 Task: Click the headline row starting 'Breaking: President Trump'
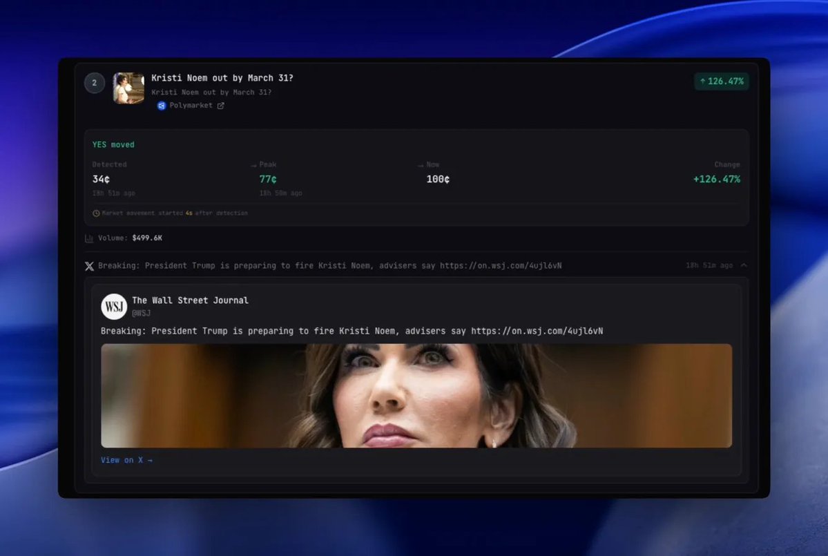point(416,266)
